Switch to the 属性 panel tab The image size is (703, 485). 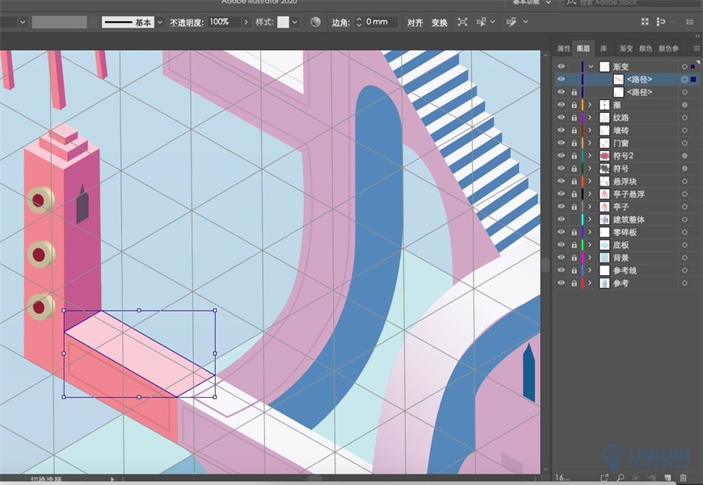tap(566, 48)
